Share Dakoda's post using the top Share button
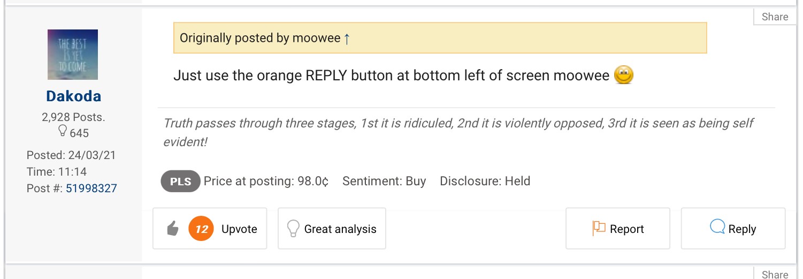 tap(775, 17)
